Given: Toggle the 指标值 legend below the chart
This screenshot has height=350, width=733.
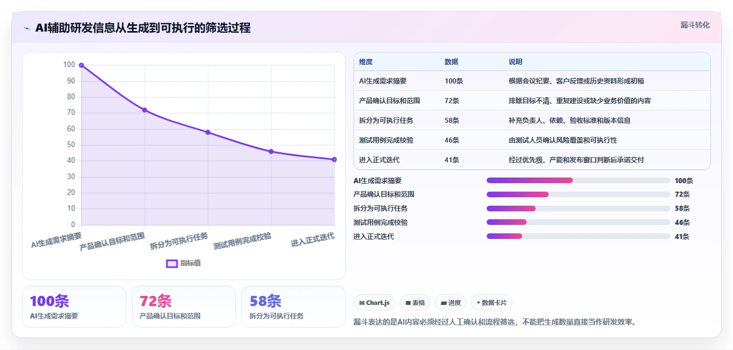Looking at the screenshot, I should [183, 263].
